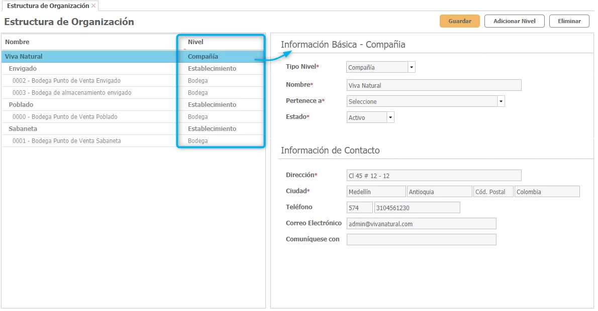Close the Estructura de Organización tab
The image size is (598, 311).
(93, 6)
